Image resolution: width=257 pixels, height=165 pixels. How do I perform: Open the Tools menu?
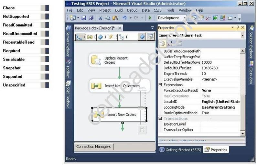tap(170, 10)
